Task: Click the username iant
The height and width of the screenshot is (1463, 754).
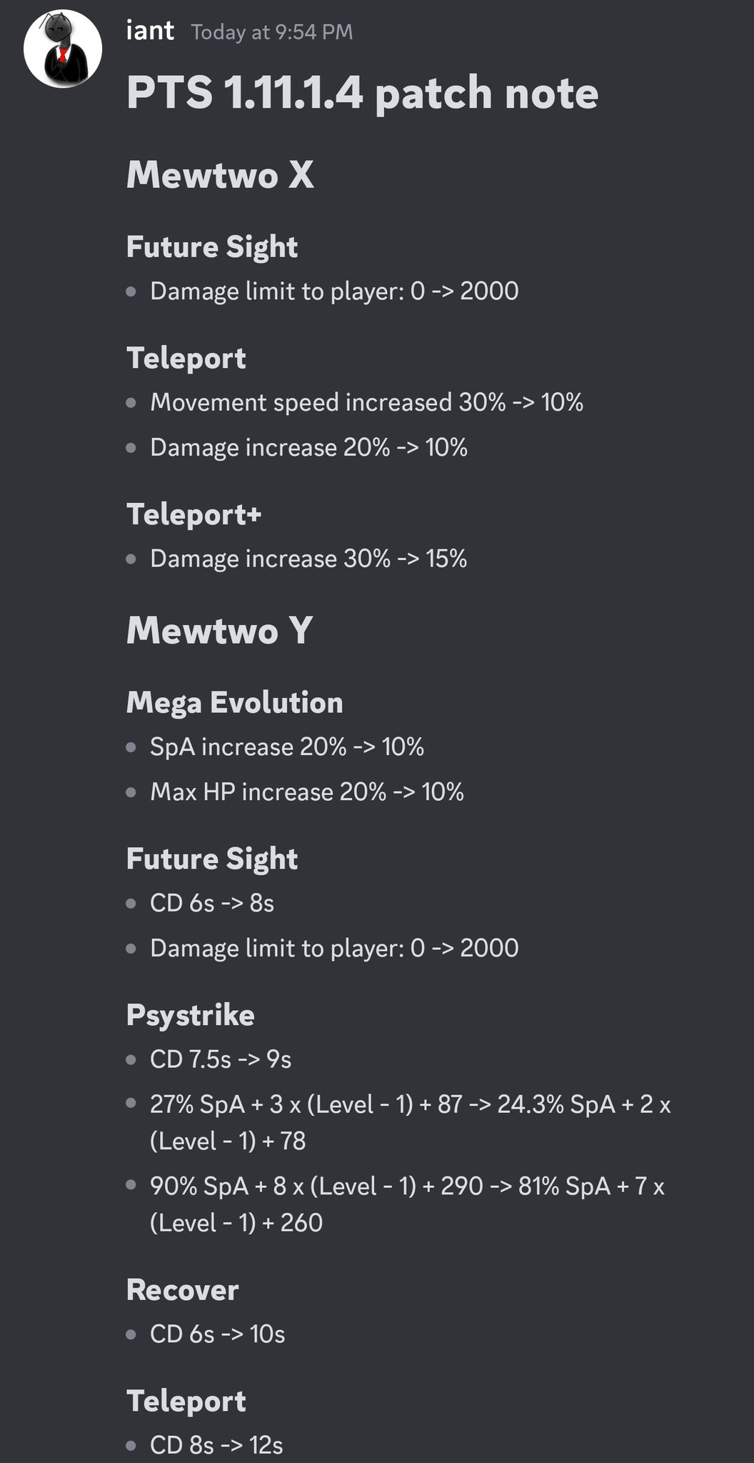Action: point(150,31)
